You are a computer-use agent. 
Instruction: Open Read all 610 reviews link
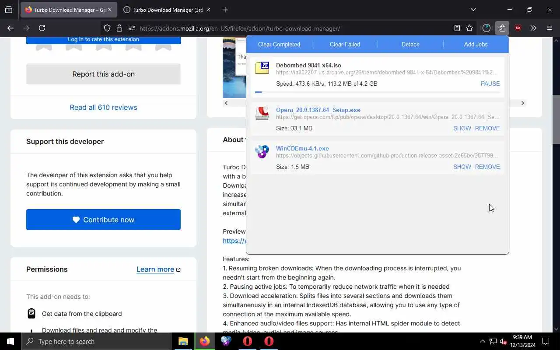tap(103, 107)
